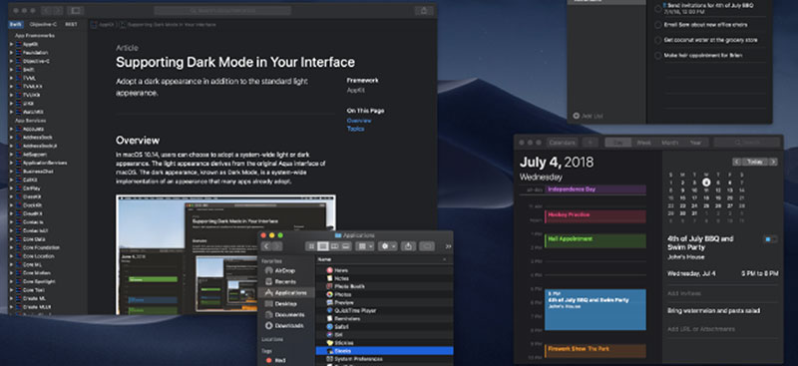
Task: Expand the Core Data disclosure triangle
Action: tap(11, 239)
